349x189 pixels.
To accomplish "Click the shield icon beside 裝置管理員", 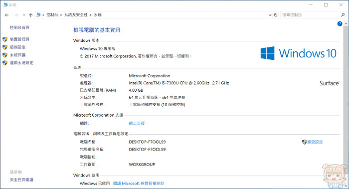I will pyautogui.click(x=5, y=39).
